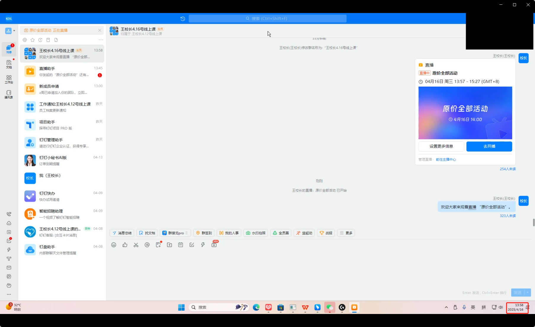Click the scissors screenshot icon
Viewport: 535px width, 327px height.
point(136,245)
